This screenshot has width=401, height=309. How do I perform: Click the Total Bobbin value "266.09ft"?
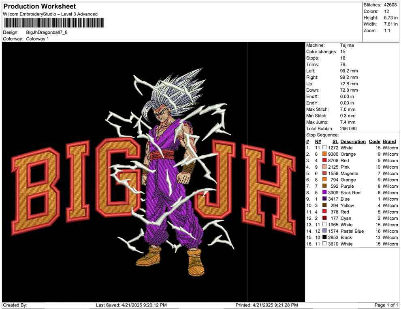pos(348,128)
